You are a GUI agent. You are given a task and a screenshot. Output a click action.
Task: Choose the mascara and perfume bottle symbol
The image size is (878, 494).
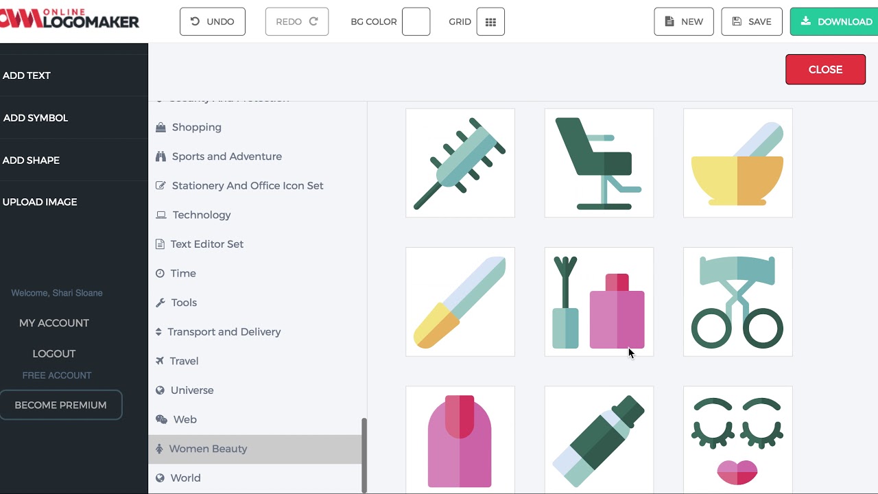coord(599,302)
